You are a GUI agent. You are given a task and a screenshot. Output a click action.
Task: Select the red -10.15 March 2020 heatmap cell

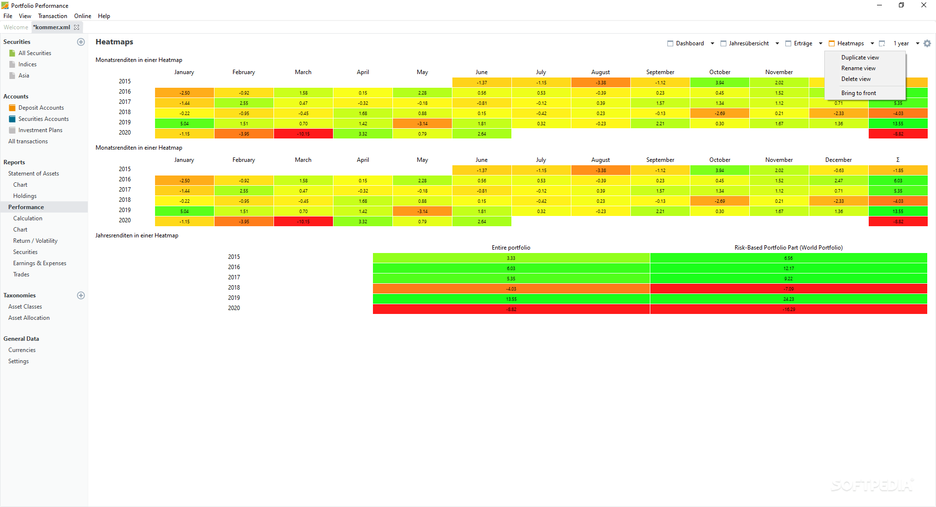303,133
